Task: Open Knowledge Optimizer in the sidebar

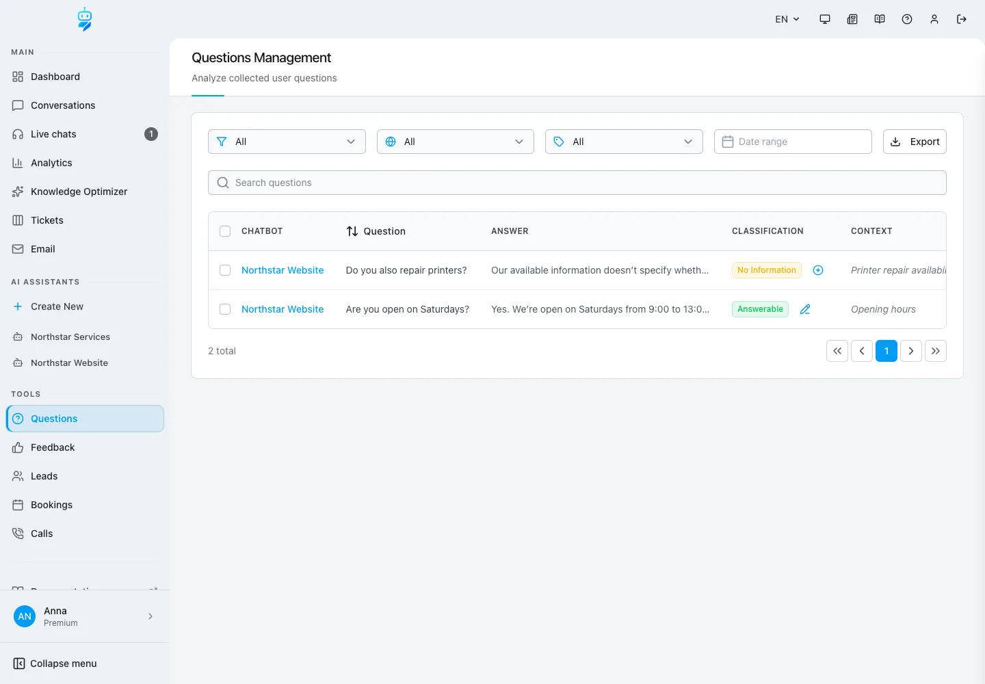Action: coord(85,192)
